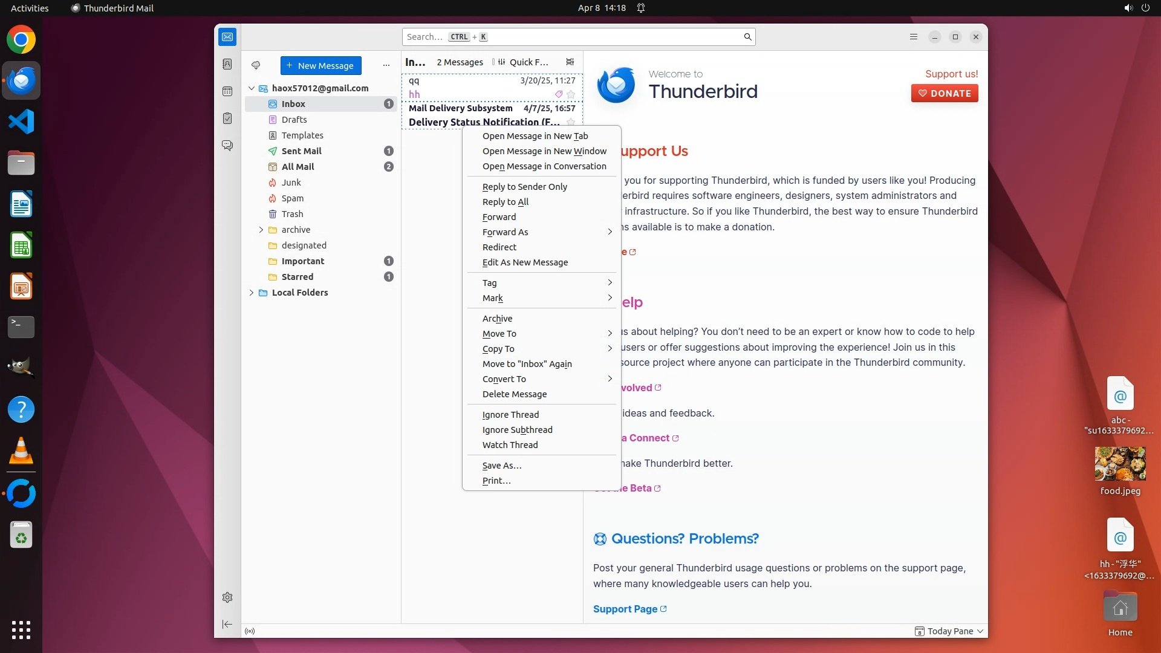Open the Address Book space

coord(227,64)
